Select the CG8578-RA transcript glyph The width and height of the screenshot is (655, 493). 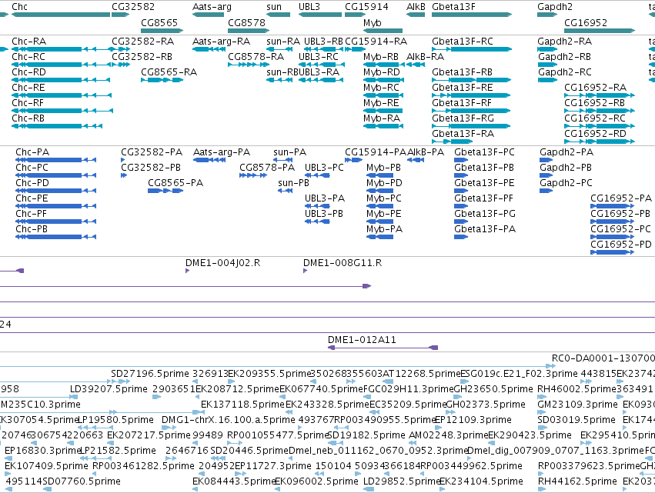pos(249,65)
